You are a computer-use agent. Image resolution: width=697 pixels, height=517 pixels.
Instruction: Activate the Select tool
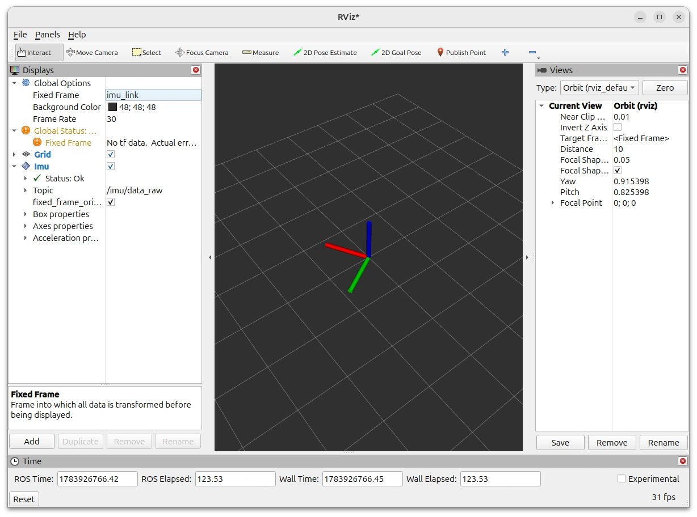tap(146, 53)
